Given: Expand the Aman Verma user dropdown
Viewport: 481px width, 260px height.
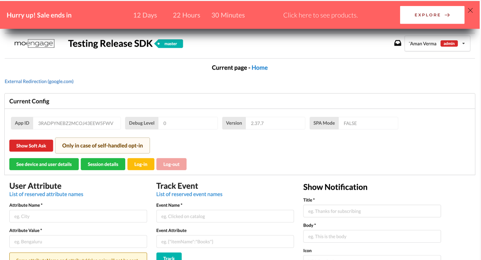Looking at the screenshot, I should point(464,43).
